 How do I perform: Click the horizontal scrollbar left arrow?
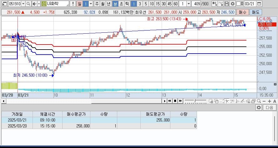[3, 101]
